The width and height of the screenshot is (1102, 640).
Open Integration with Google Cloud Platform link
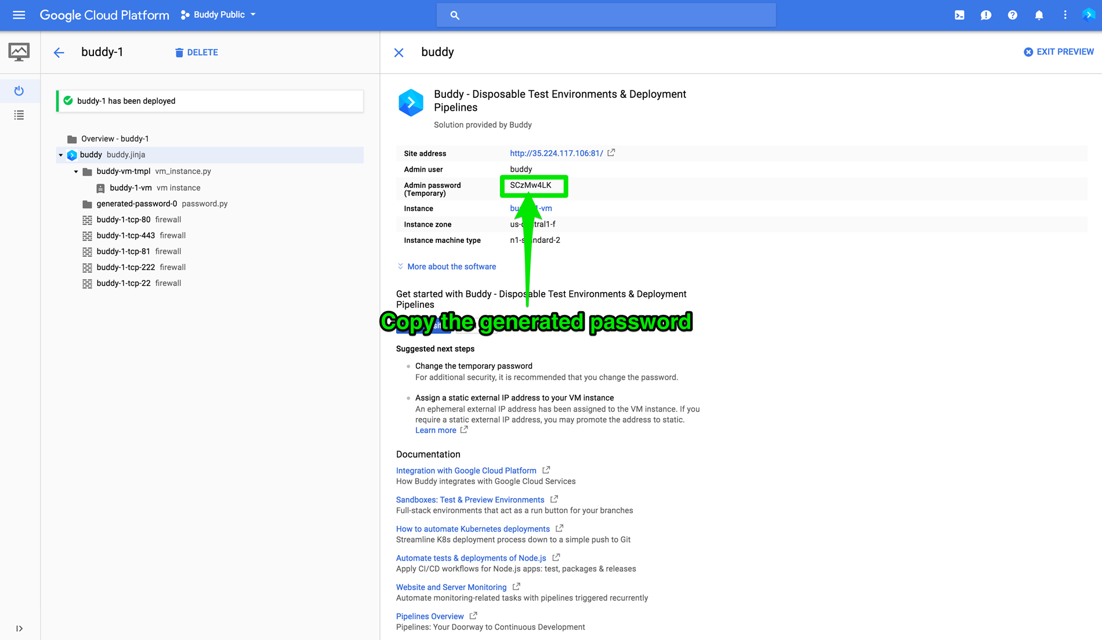point(466,471)
